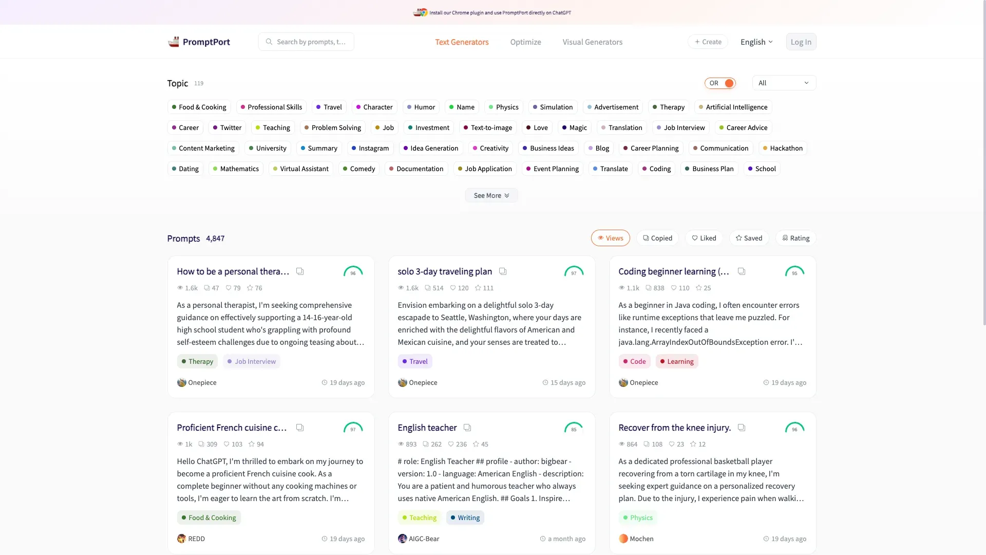This screenshot has height=555, width=986.
Task: Click Mochen avatar icon
Action: click(623, 539)
